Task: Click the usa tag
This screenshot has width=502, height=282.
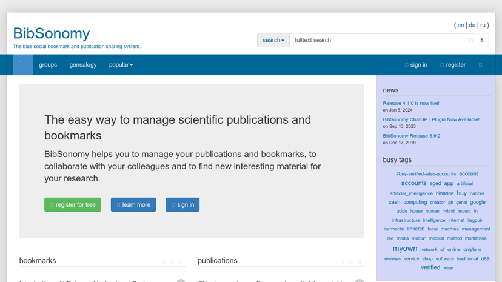Action: [x=485, y=258]
